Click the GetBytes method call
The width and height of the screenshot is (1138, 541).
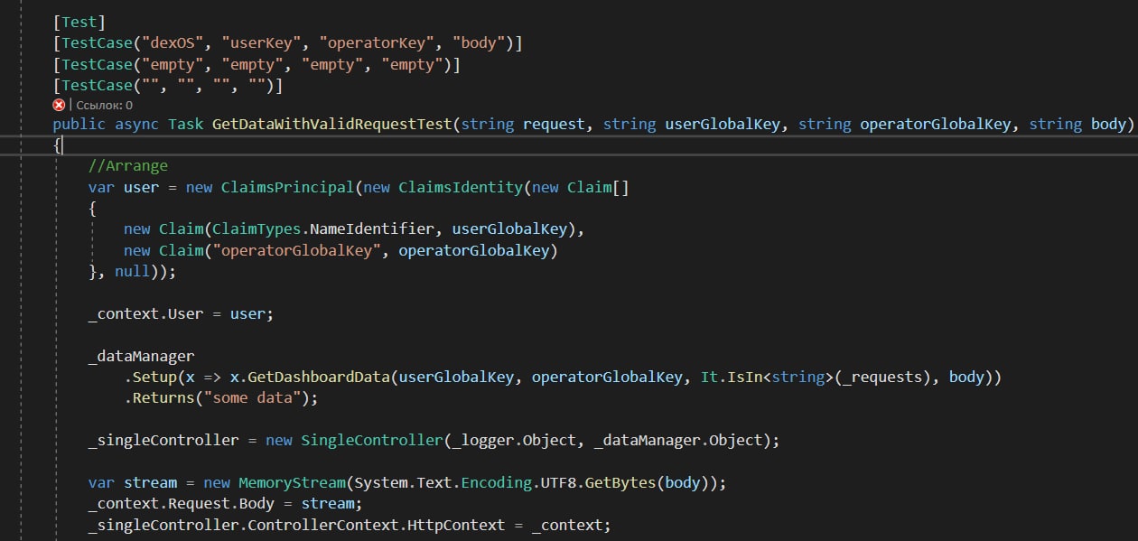[x=620, y=482]
